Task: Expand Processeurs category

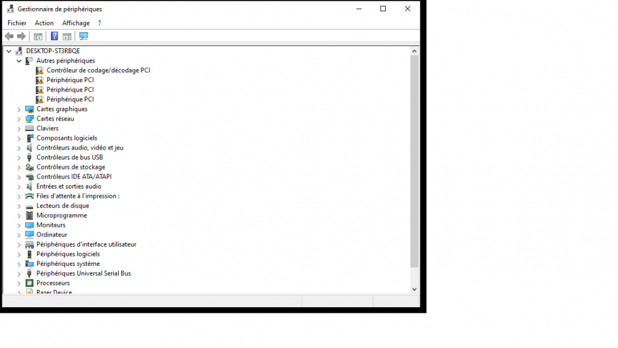Action: point(19,283)
